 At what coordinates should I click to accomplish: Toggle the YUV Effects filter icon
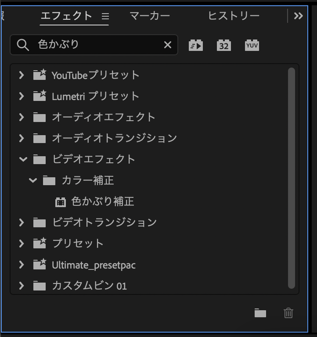tap(252, 45)
